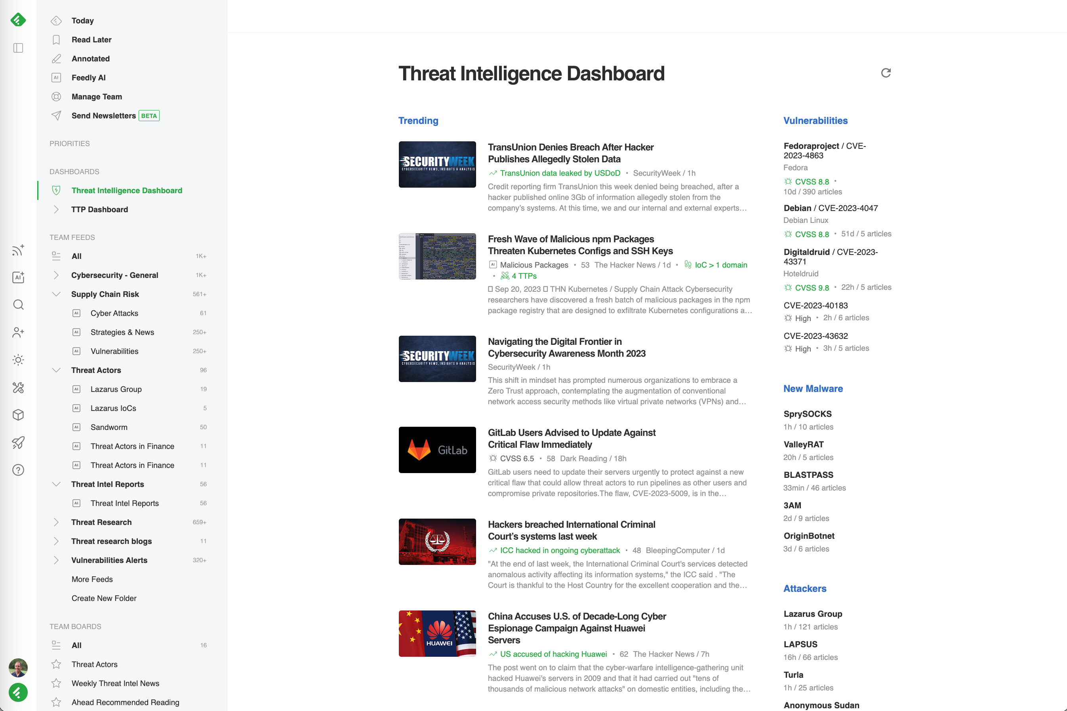The height and width of the screenshot is (711, 1067).
Task: Click the invite teammates icon
Action: click(x=18, y=333)
